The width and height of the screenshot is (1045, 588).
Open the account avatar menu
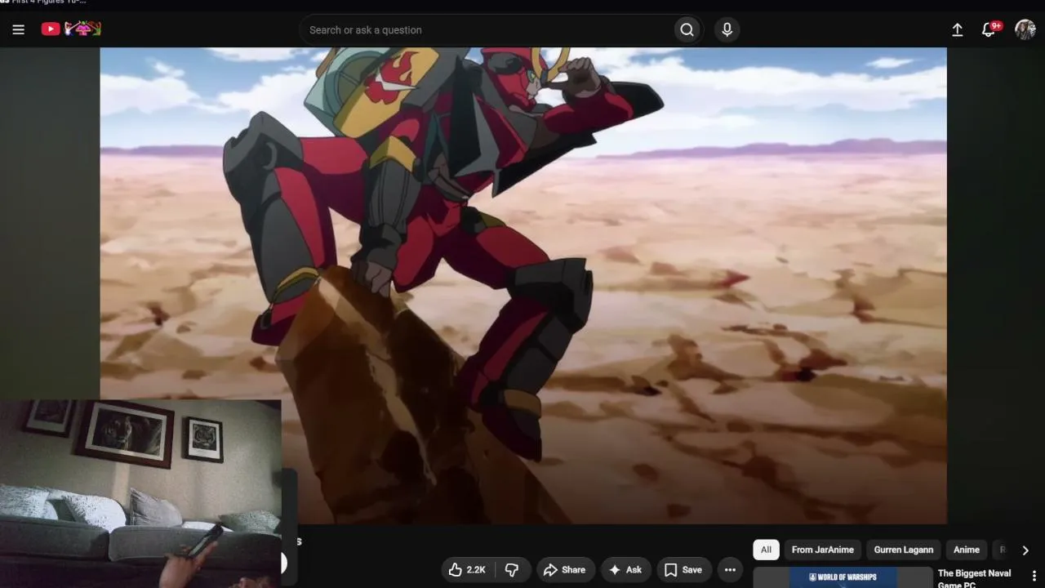pos(1025,30)
